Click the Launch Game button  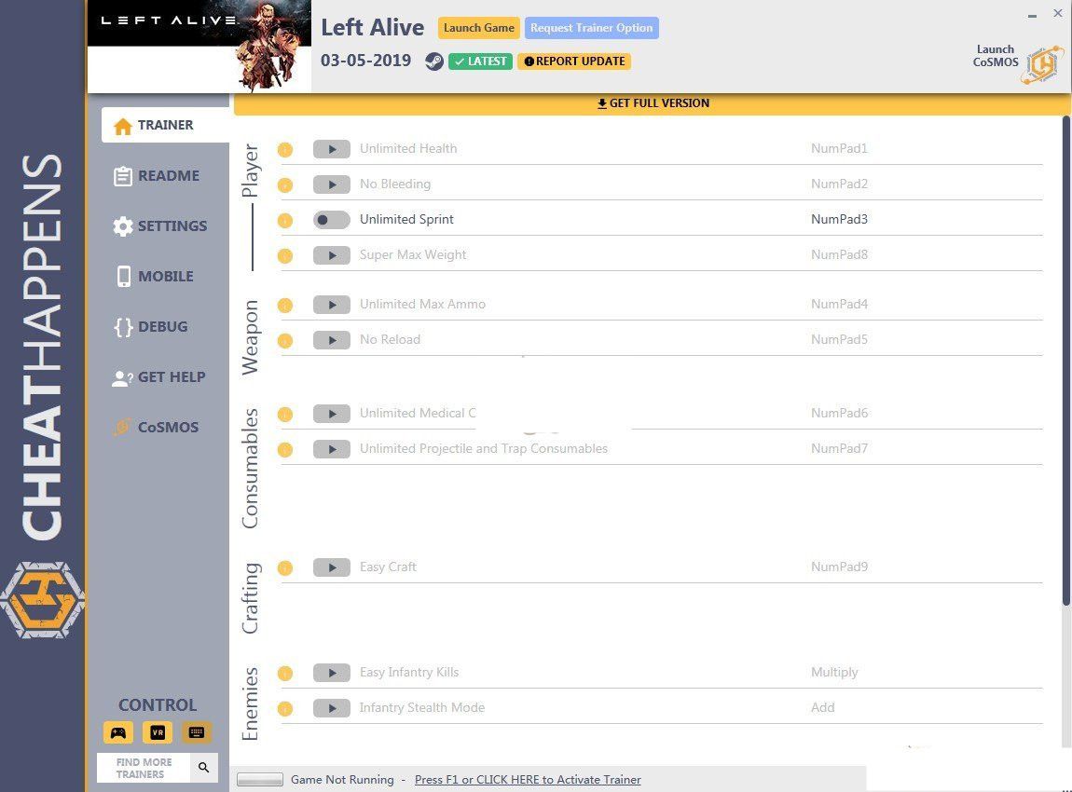pos(478,28)
